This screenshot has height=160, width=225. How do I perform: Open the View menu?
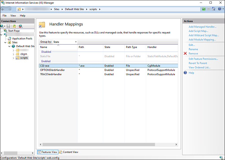13,16
